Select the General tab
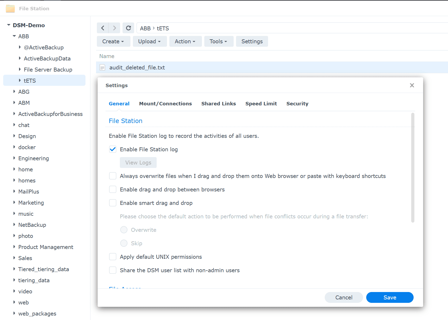 tap(119, 104)
